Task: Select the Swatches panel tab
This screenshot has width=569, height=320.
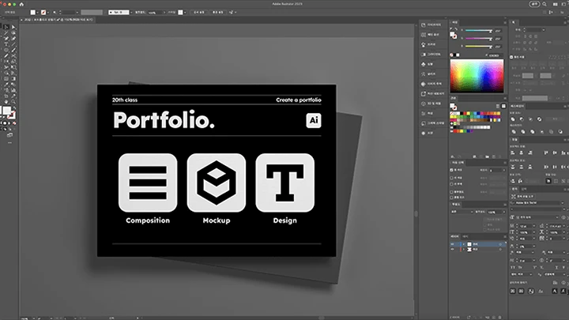Action: point(454,98)
